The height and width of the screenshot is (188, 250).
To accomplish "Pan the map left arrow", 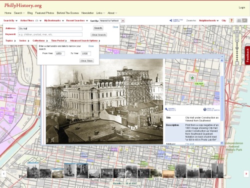I will coord(234,32).
